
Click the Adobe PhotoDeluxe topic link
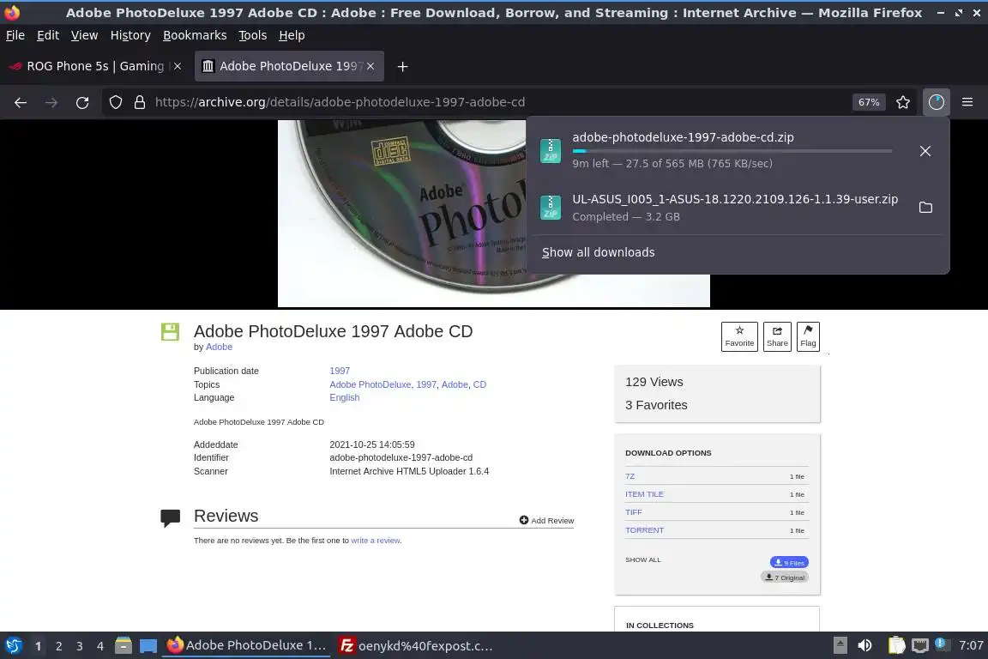coord(370,384)
